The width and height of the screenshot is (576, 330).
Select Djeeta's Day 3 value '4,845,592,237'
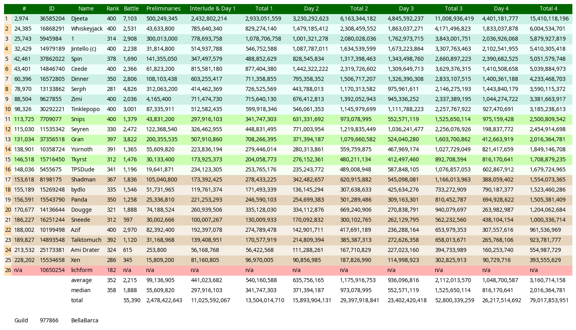[x=405, y=19]
